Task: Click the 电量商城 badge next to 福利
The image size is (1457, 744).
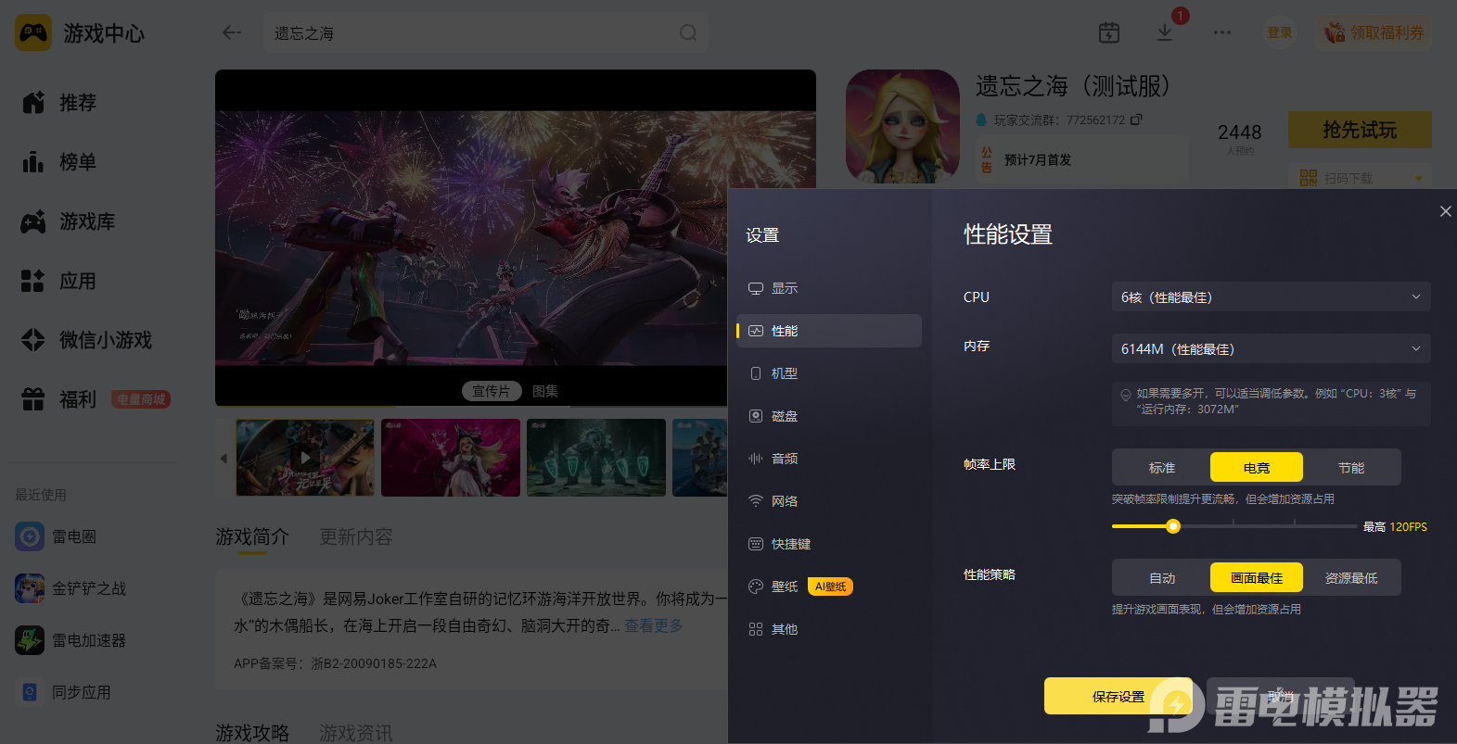Action: tap(141, 399)
